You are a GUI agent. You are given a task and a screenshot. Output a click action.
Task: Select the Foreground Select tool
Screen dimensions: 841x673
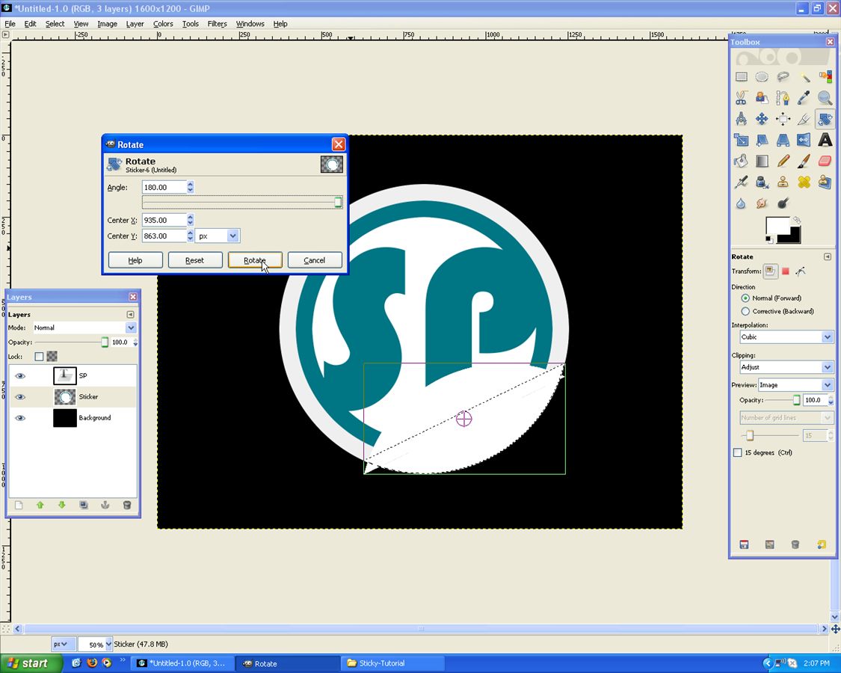[x=762, y=98]
